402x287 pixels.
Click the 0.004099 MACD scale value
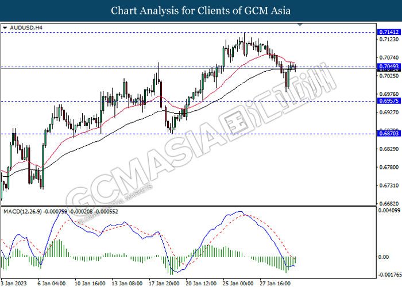coord(389,211)
